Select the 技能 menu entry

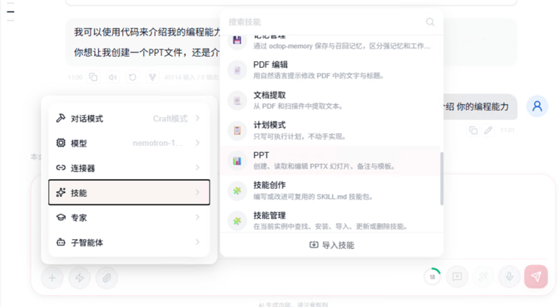pos(129,192)
